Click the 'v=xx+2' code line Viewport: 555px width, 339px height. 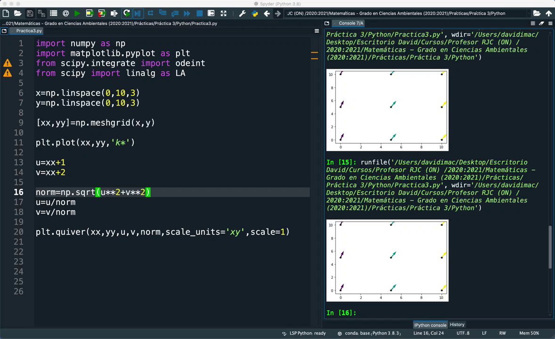(50, 172)
